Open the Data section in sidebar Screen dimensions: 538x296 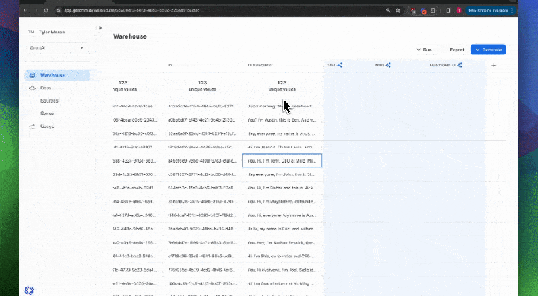(45, 88)
